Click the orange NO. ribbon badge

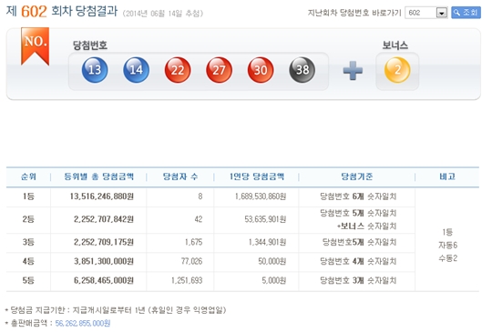[x=36, y=46]
